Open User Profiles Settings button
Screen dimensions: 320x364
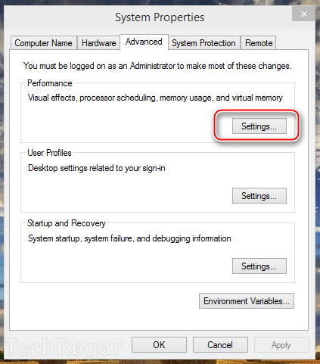[x=259, y=195]
